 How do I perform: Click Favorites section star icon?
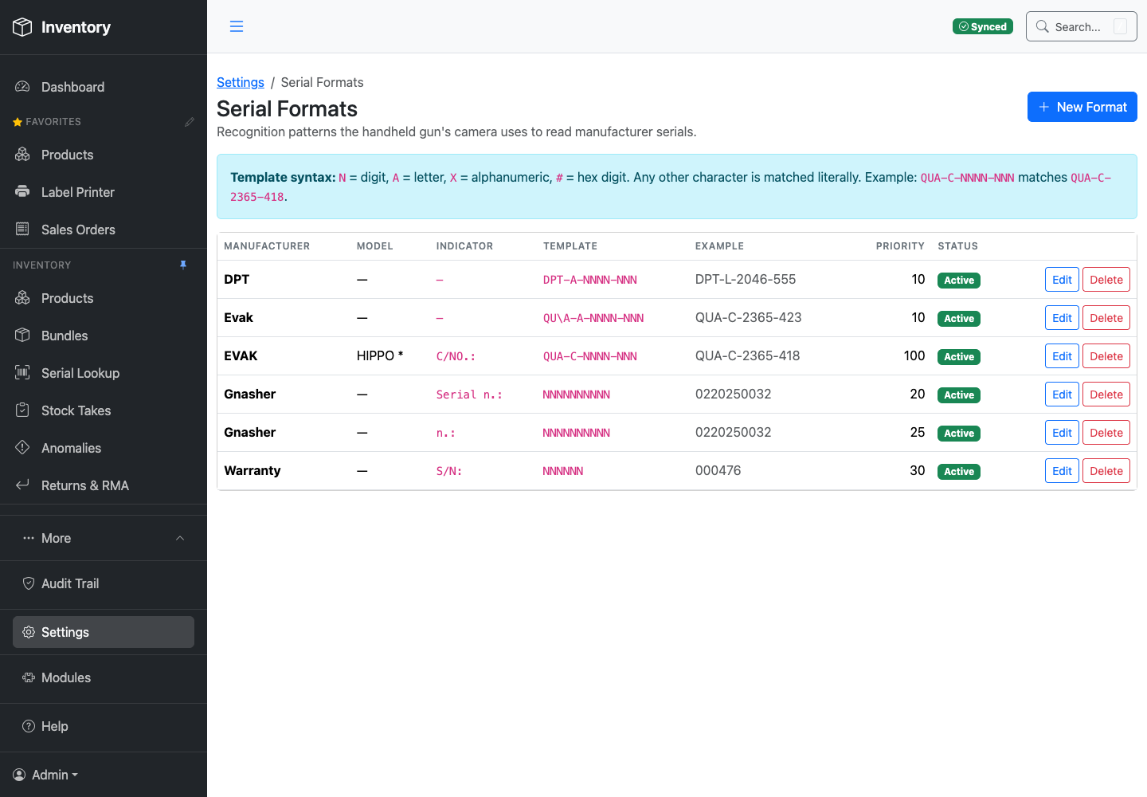coord(18,122)
